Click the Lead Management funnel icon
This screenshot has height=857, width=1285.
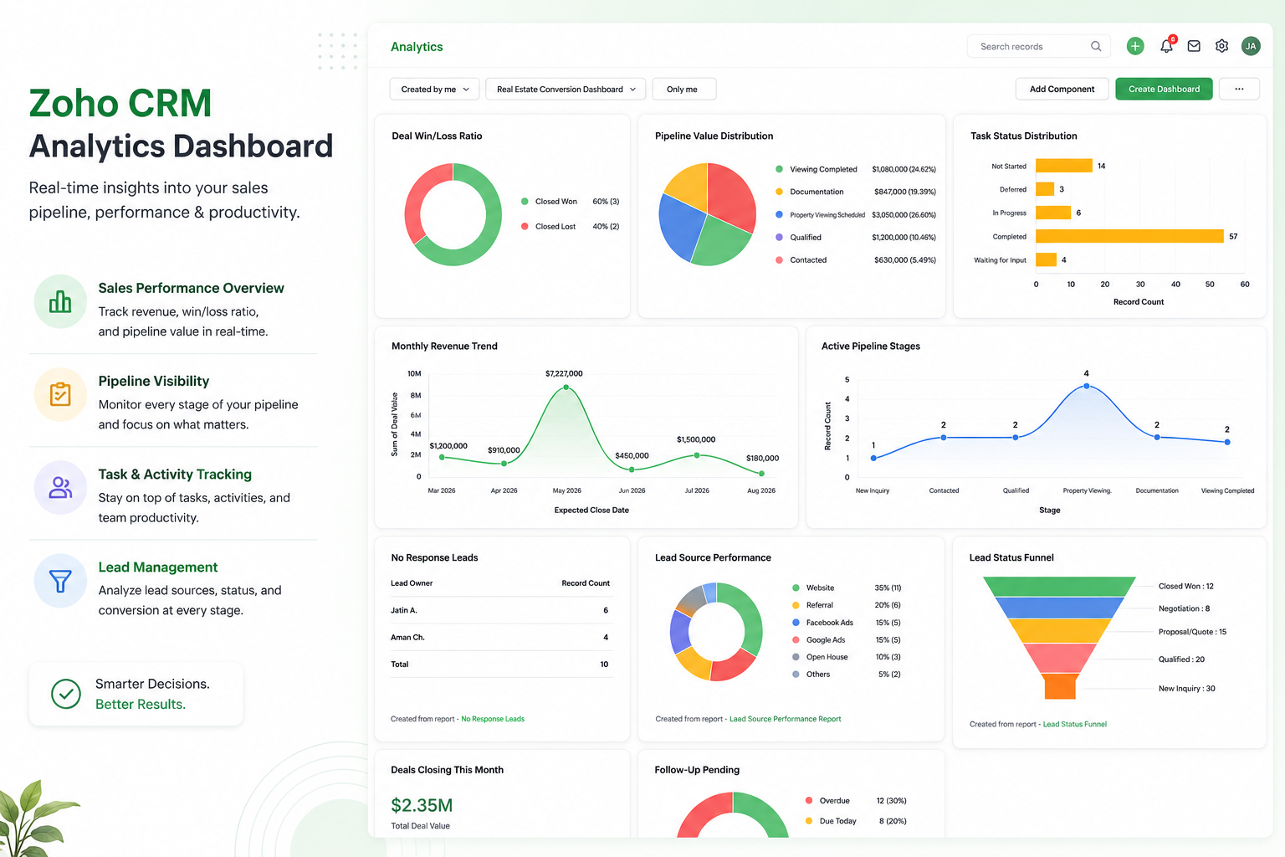pyautogui.click(x=60, y=580)
